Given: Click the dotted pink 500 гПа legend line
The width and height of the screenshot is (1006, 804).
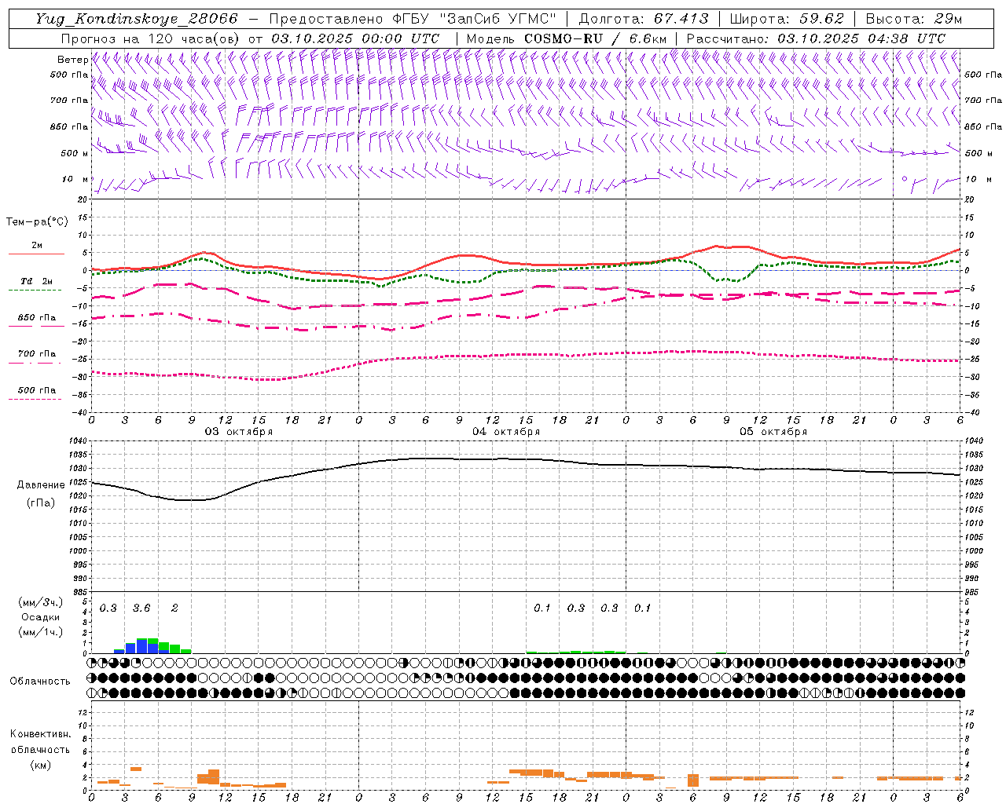Looking at the screenshot, I should pos(35,399).
